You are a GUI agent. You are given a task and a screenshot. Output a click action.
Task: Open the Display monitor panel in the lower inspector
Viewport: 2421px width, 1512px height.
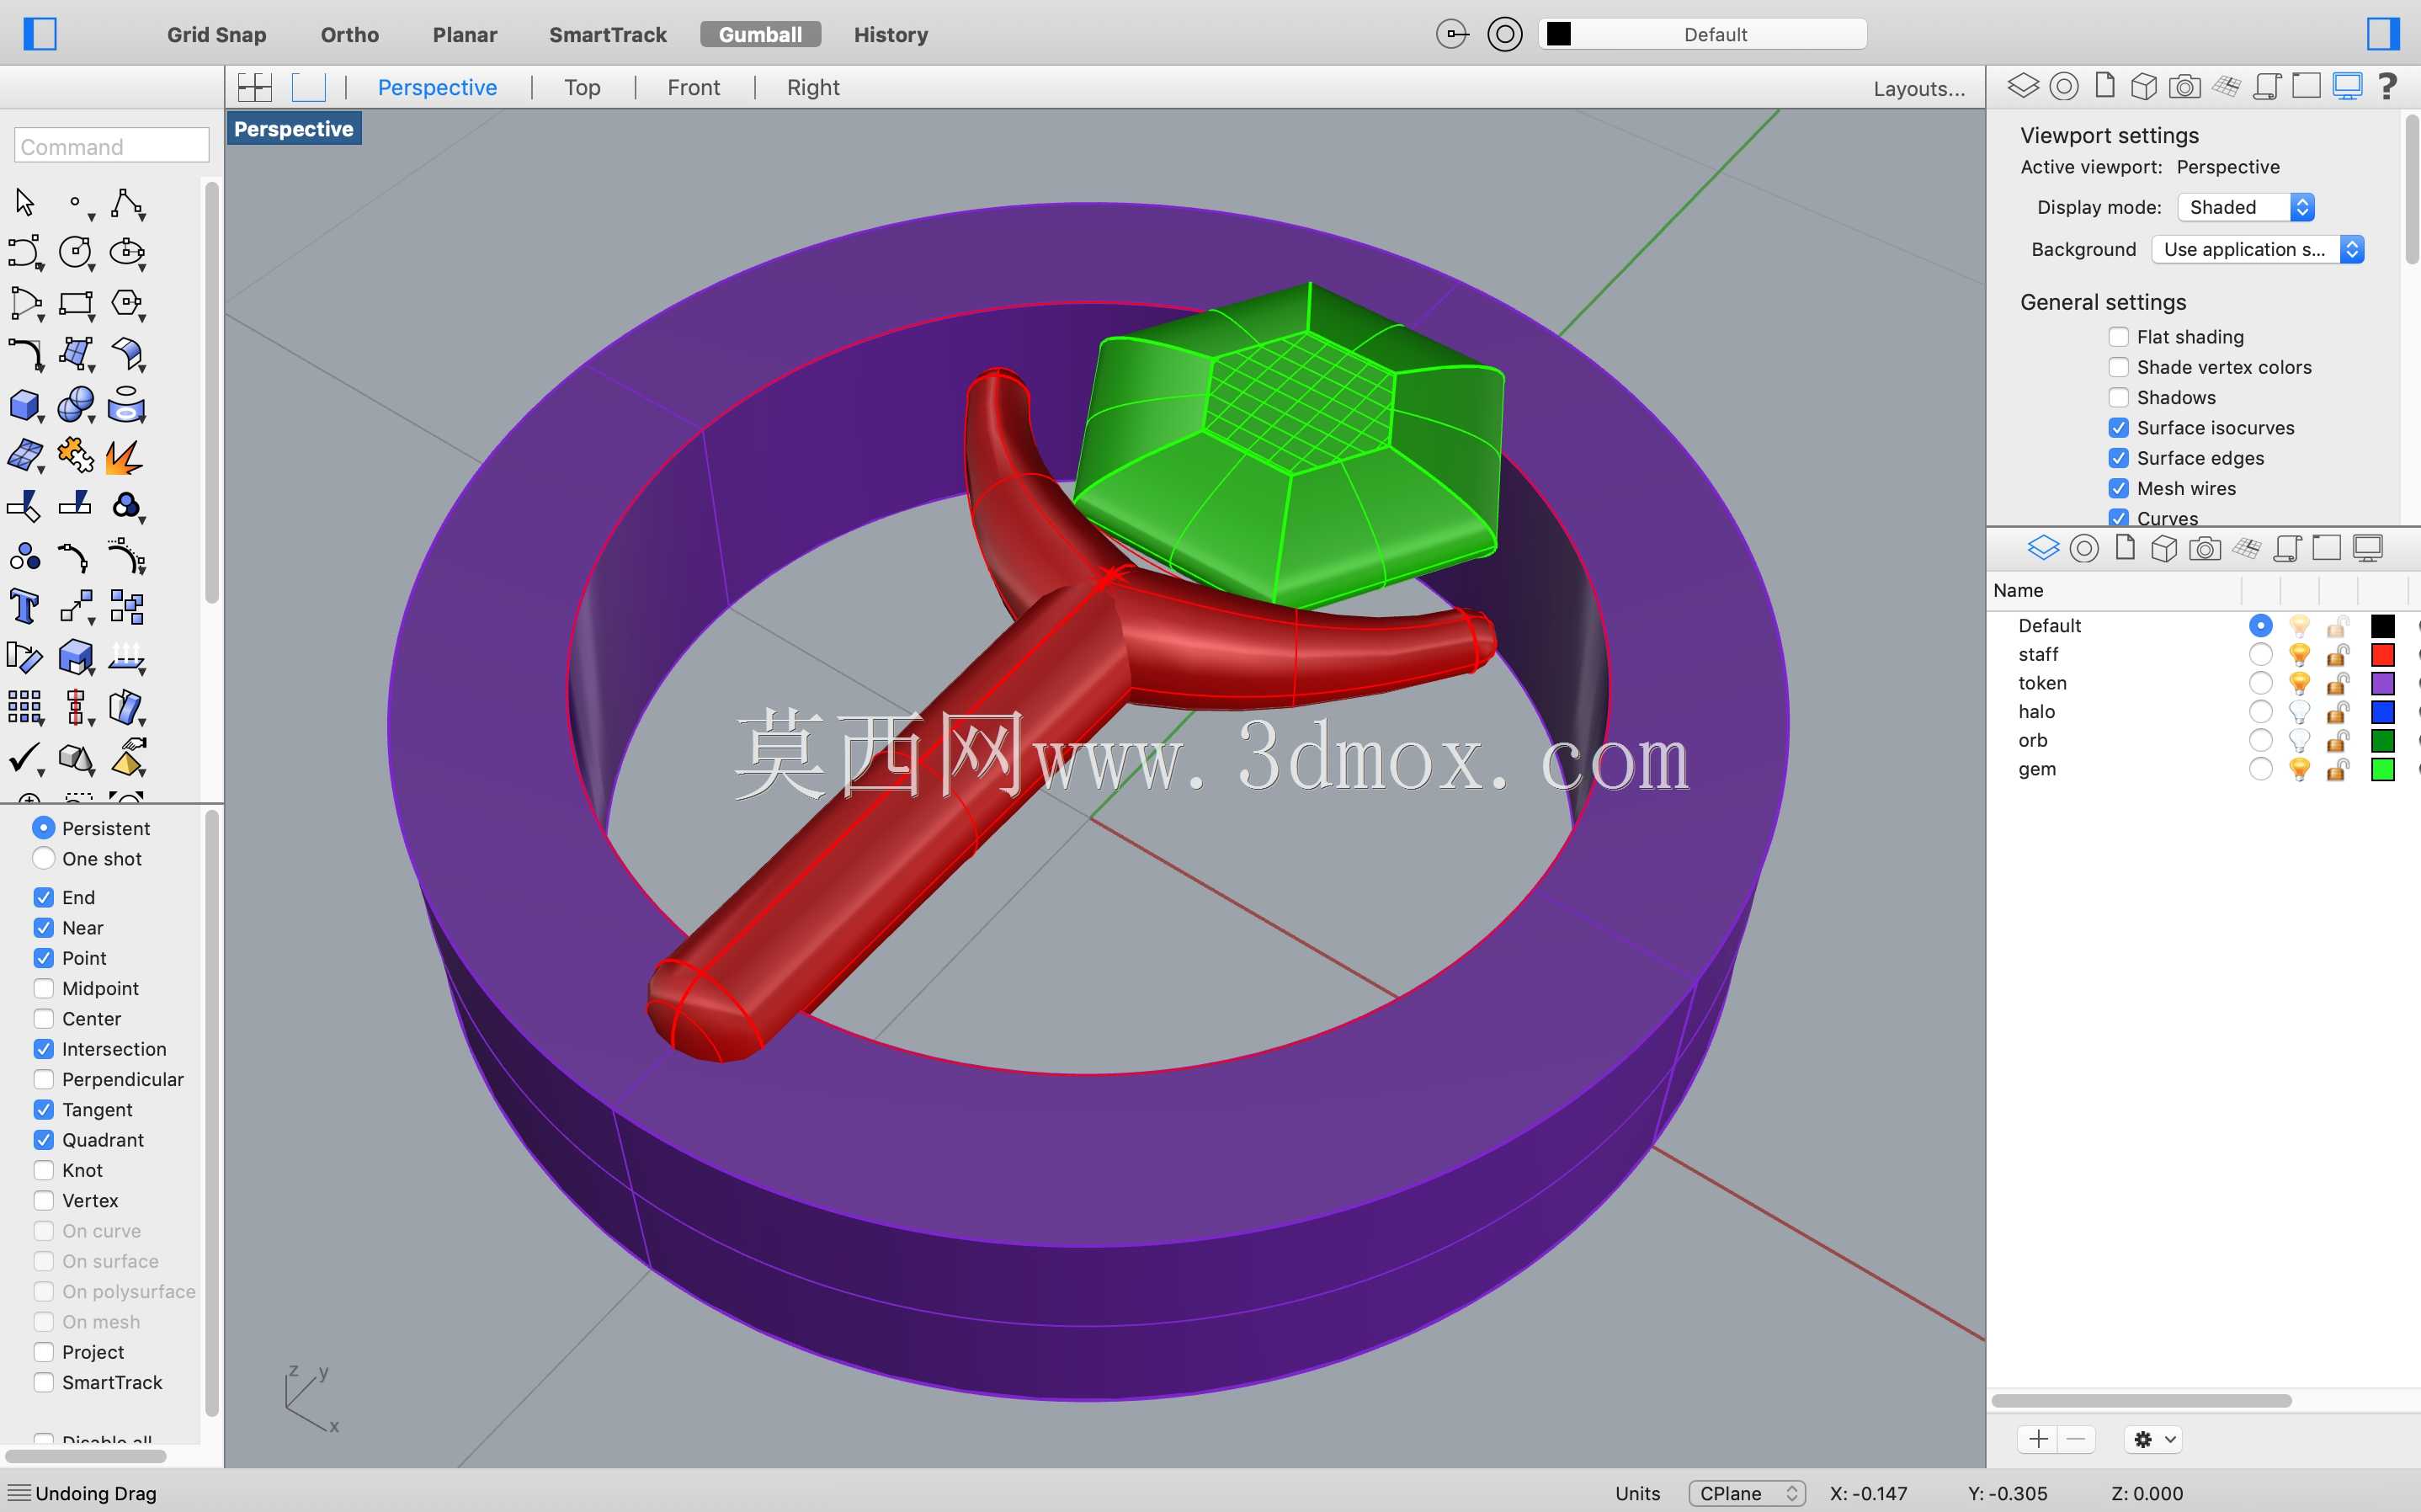(2368, 548)
